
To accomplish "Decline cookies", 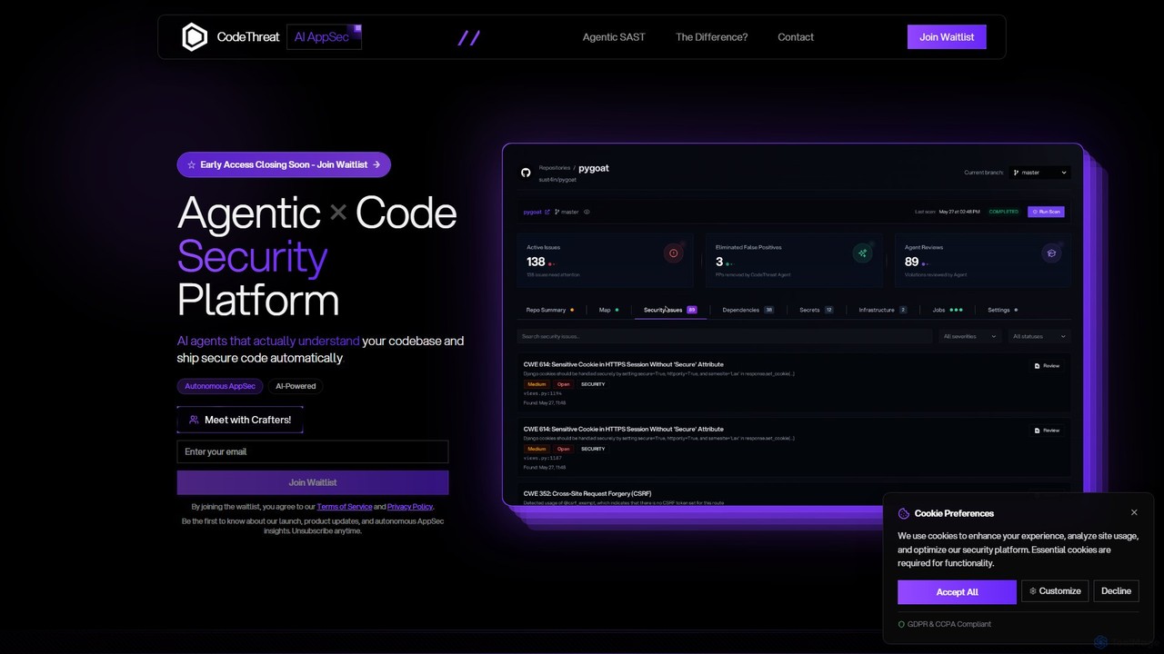I will pos(1116,591).
